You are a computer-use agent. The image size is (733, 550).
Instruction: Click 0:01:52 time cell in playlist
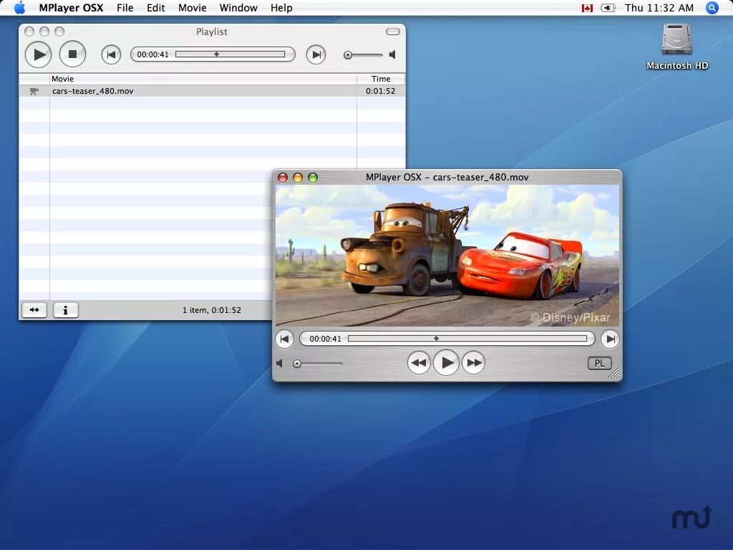coord(380,91)
